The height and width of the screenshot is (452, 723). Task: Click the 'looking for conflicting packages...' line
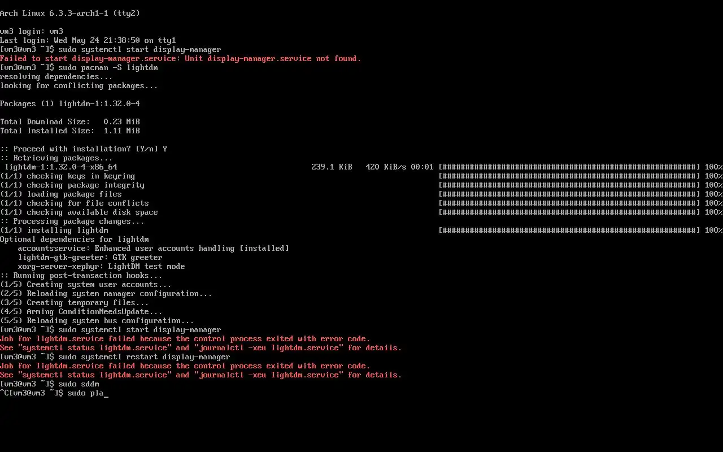tap(79, 85)
